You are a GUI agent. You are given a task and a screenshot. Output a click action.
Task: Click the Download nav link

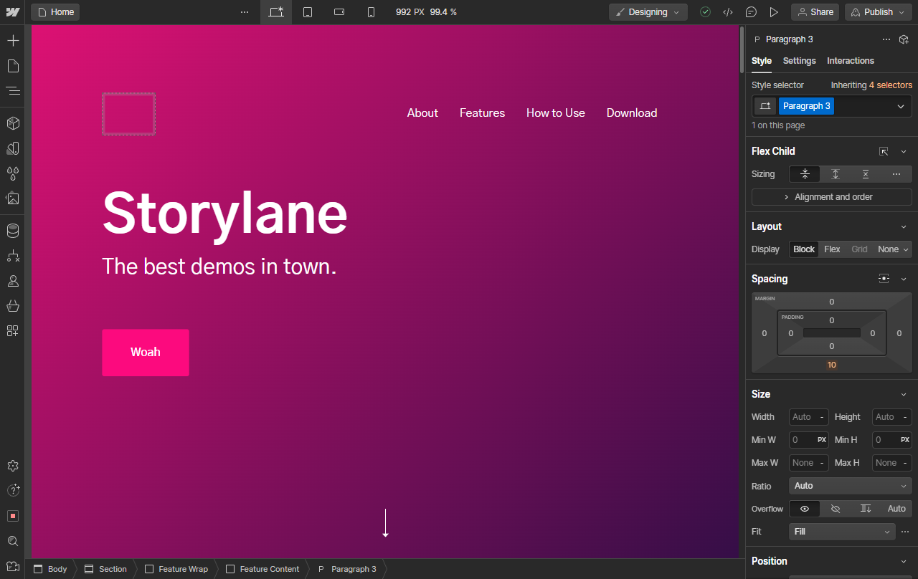point(632,113)
